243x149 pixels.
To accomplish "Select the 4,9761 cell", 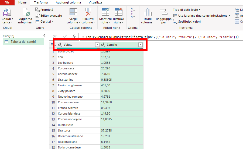I will (122, 97).
